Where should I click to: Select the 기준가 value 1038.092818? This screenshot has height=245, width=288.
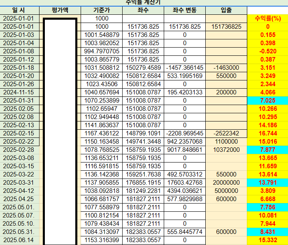pos(102,191)
